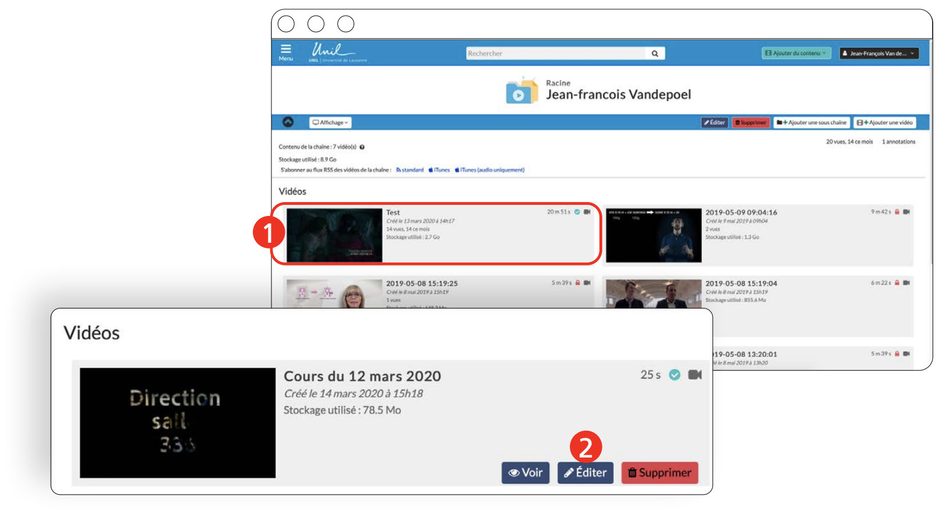Screen dimensions: 946x532
Task: Click inside the Rechercher search field
Action: pyautogui.click(x=555, y=54)
